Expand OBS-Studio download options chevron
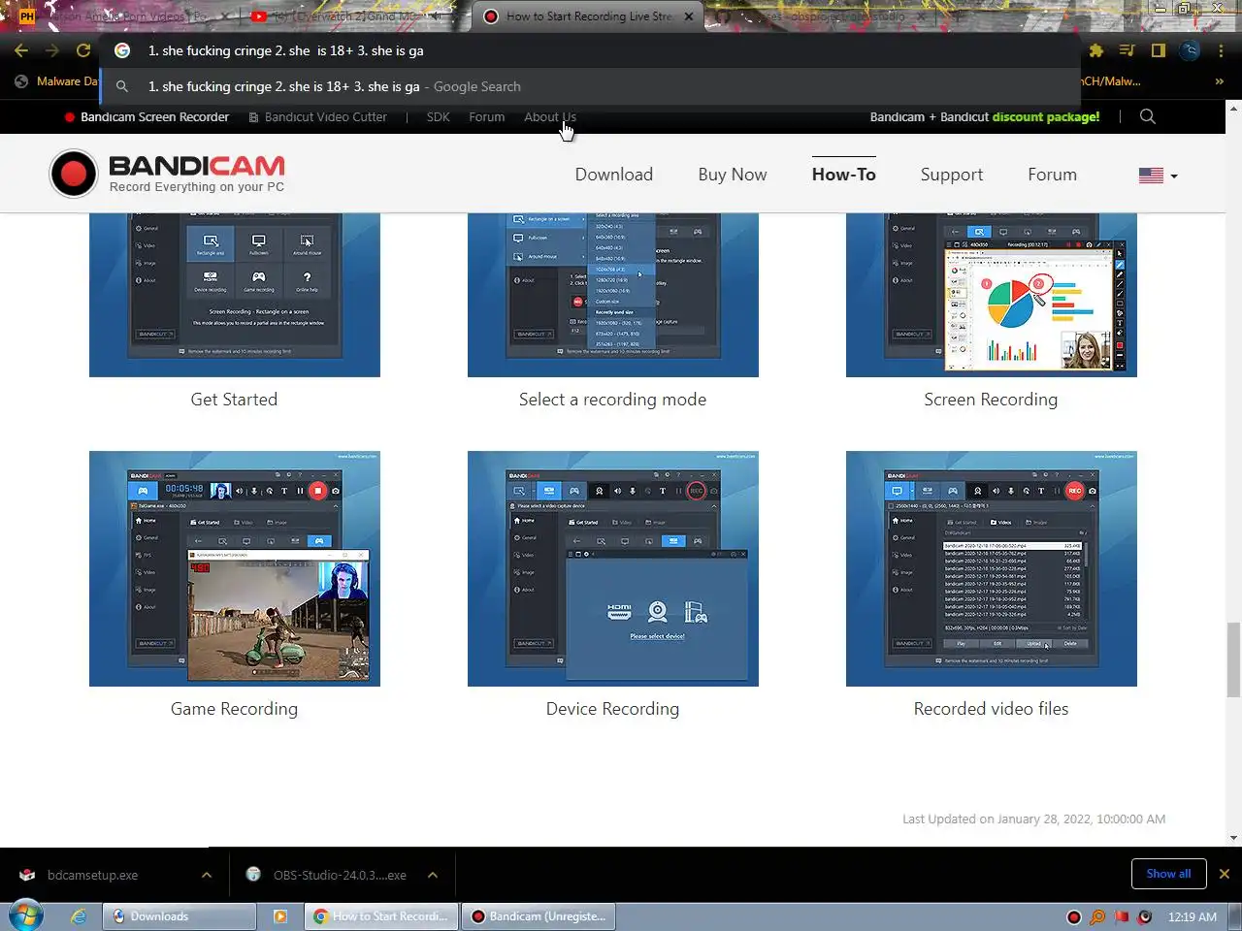Viewport: 1242px width, 931px height. (433, 875)
